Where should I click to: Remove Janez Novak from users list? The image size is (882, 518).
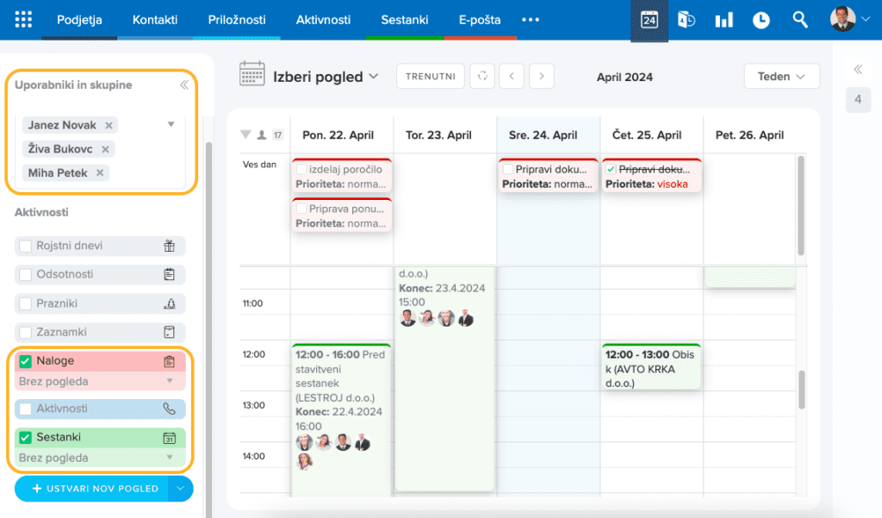pyautogui.click(x=109, y=126)
